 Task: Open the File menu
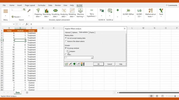click(x=4, y=5)
